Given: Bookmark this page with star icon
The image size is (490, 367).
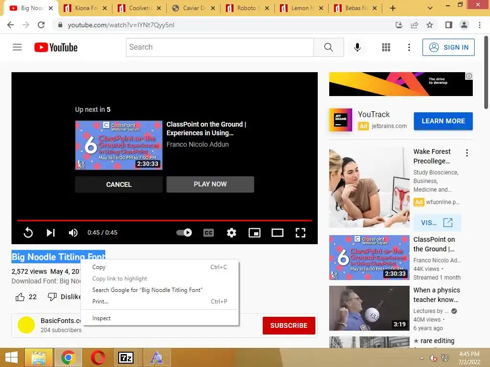Looking at the screenshot, I should [x=430, y=25].
